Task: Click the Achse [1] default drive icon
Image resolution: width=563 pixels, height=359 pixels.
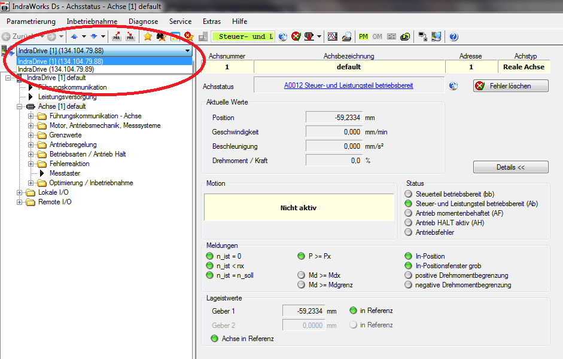Action: [x=31, y=106]
